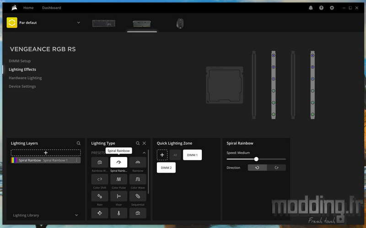Close the Lighting Type panel
366x228 pixels.
click(x=144, y=143)
